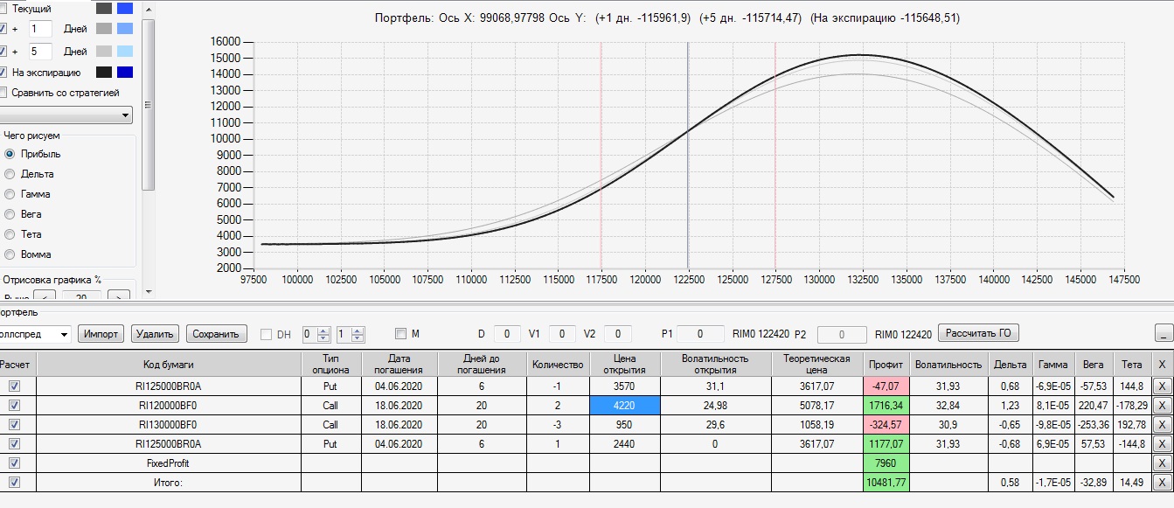Select the Вомма radio button
This screenshot has height=508, width=1174.
tap(10, 254)
